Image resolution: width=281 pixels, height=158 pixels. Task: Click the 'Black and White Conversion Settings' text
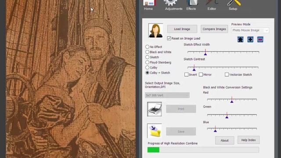pyautogui.click(x=227, y=87)
